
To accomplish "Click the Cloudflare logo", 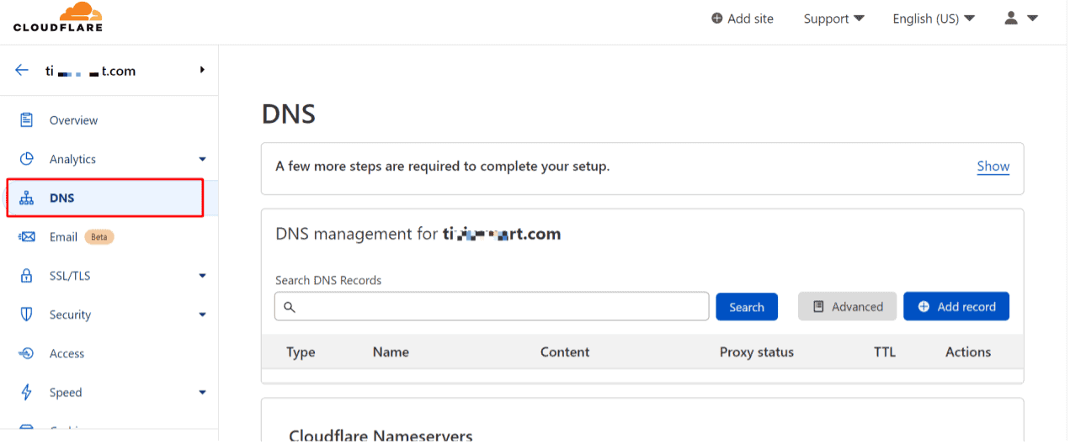I will [x=58, y=18].
